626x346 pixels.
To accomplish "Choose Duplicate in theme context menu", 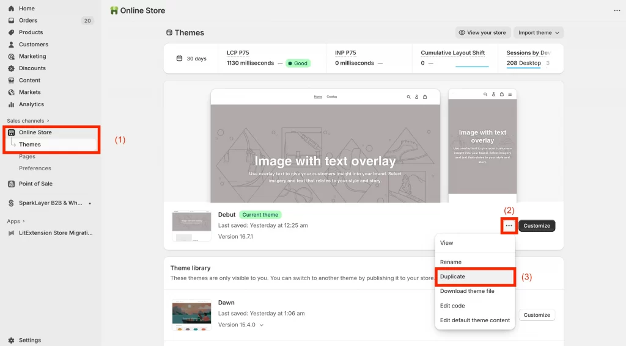I will click(475, 276).
